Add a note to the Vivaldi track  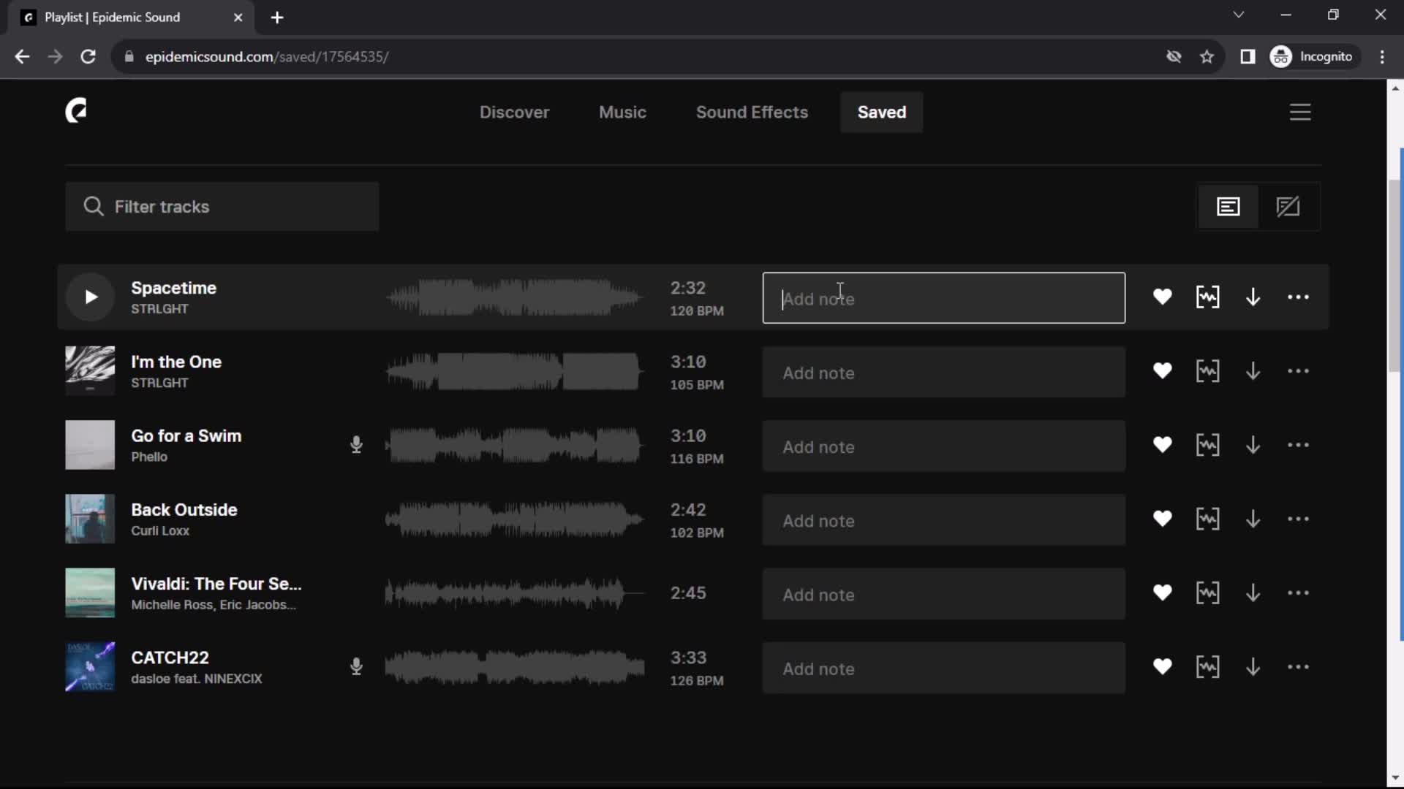(943, 594)
